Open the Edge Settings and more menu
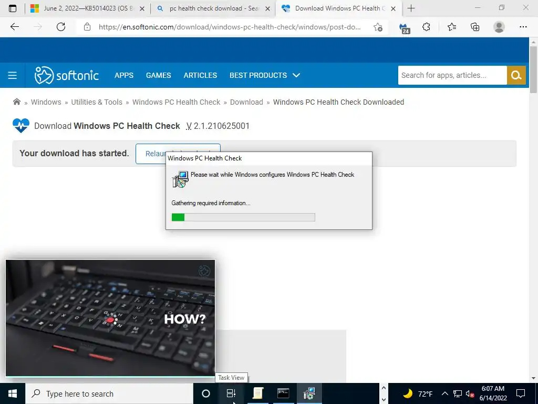Viewport: 538px width, 404px height. click(523, 27)
